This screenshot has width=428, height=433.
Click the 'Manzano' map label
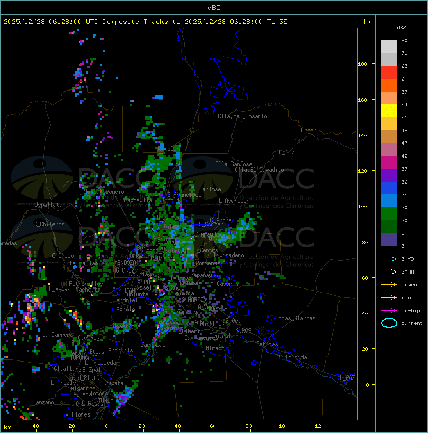(x=43, y=402)
